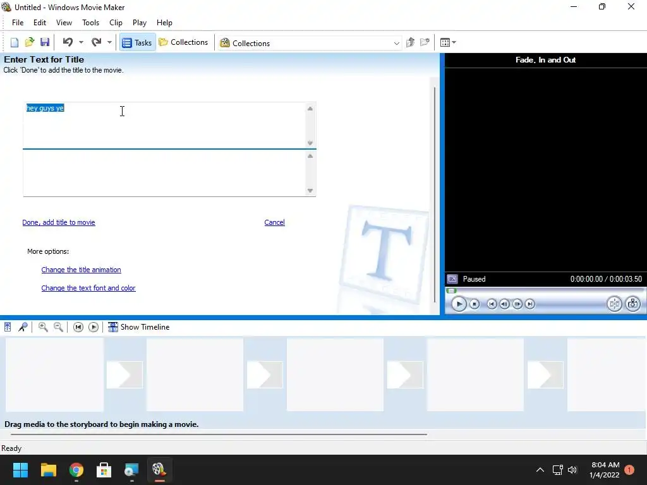
Task: Open the Edit menu
Action: coord(40,23)
